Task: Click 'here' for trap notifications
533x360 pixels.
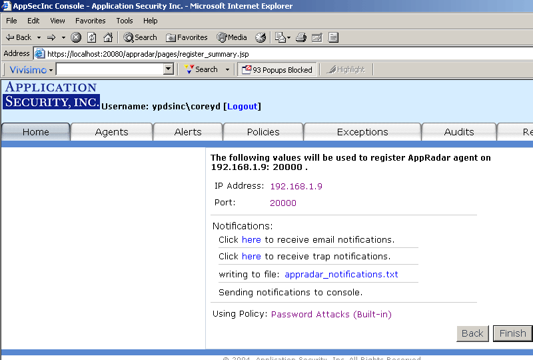Action: point(251,256)
